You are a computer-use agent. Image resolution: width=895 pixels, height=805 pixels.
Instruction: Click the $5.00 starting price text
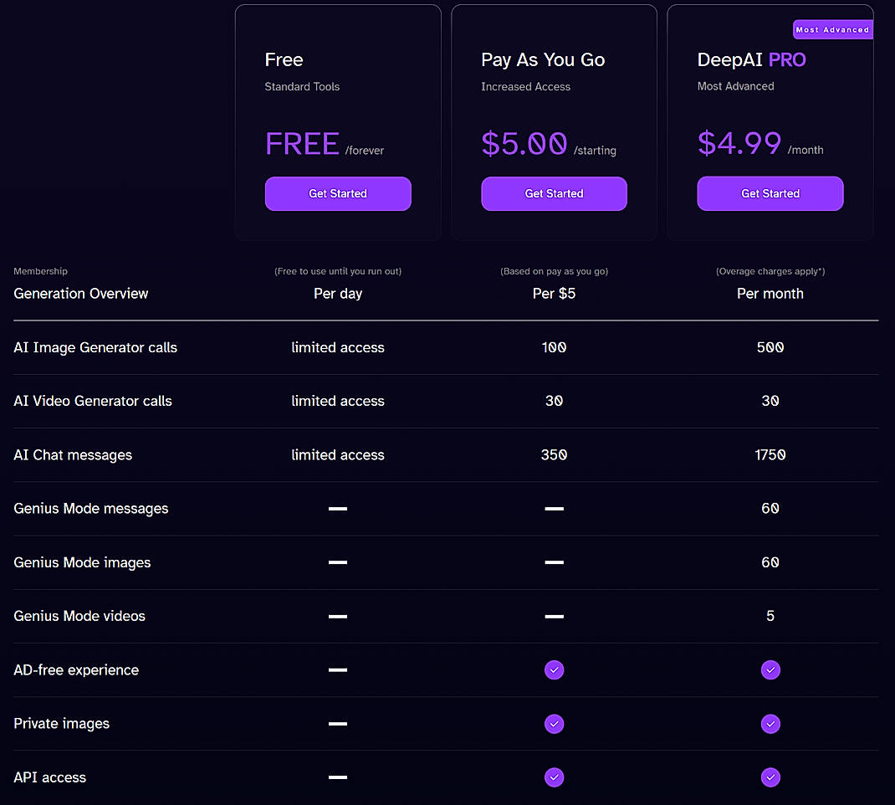524,143
